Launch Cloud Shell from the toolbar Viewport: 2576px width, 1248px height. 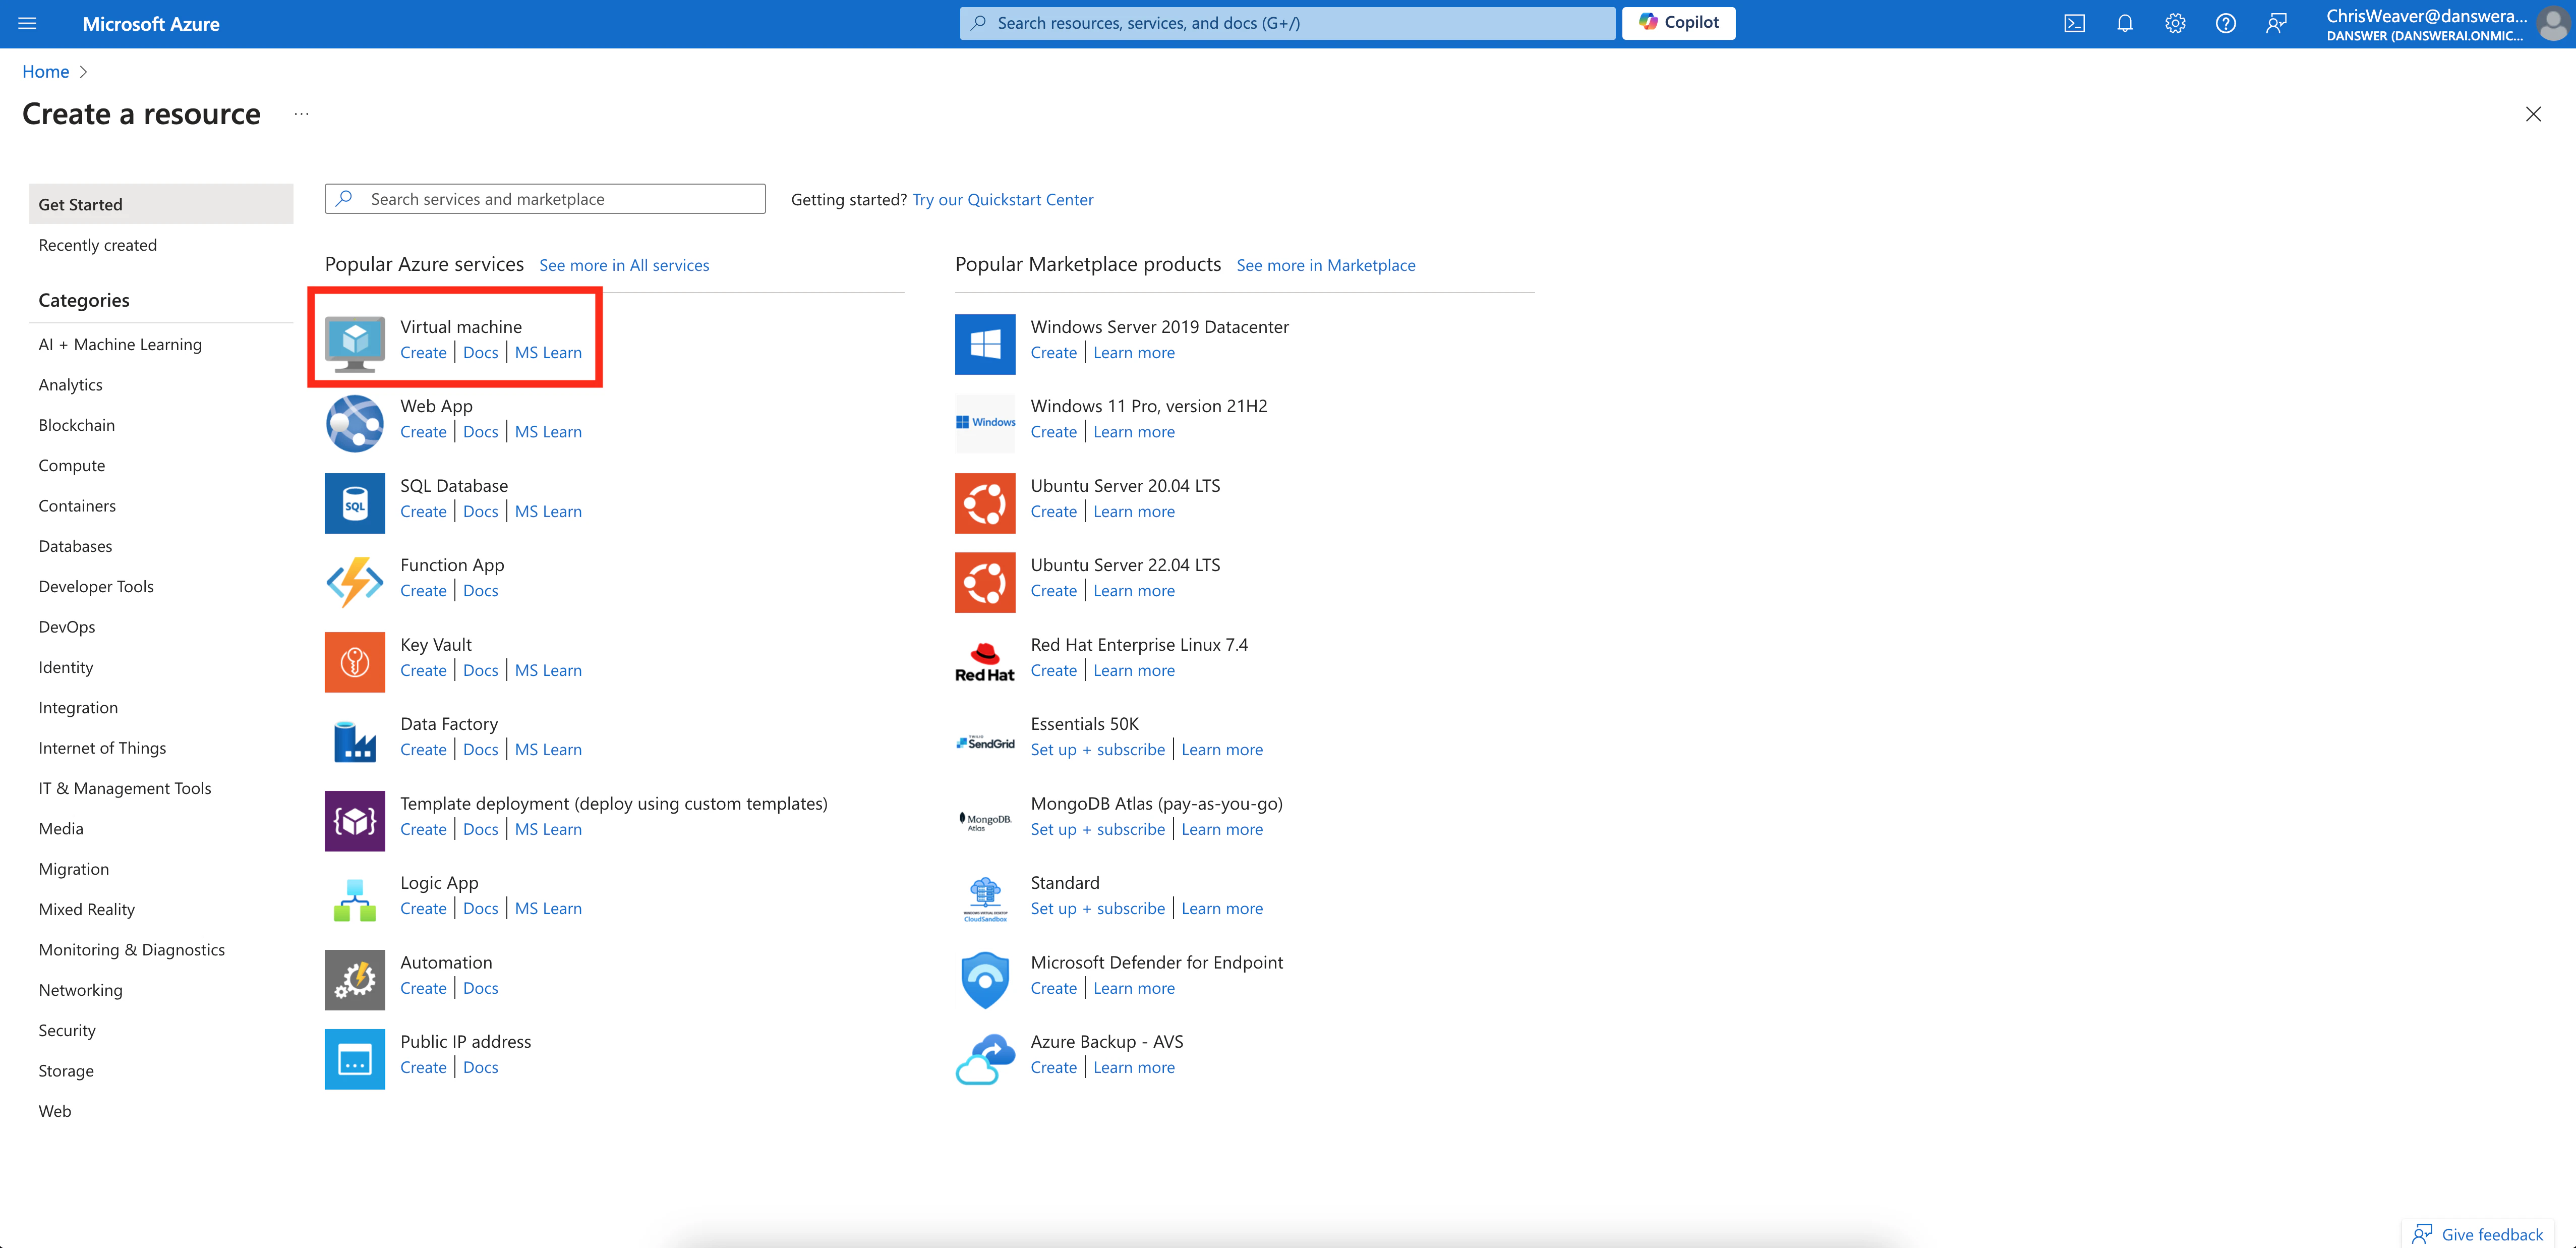point(2075,23)
